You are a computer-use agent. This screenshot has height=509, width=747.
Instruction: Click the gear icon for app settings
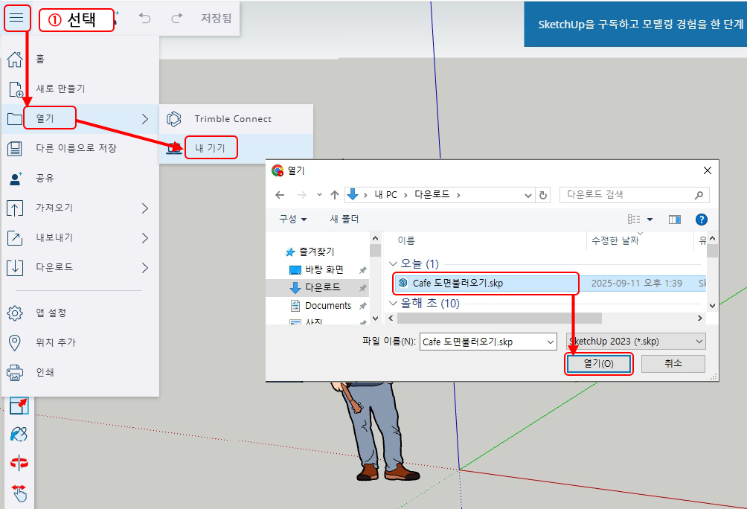coord(15,313)
